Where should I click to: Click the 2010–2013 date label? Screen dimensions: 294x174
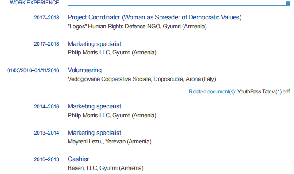click(46, 159)
